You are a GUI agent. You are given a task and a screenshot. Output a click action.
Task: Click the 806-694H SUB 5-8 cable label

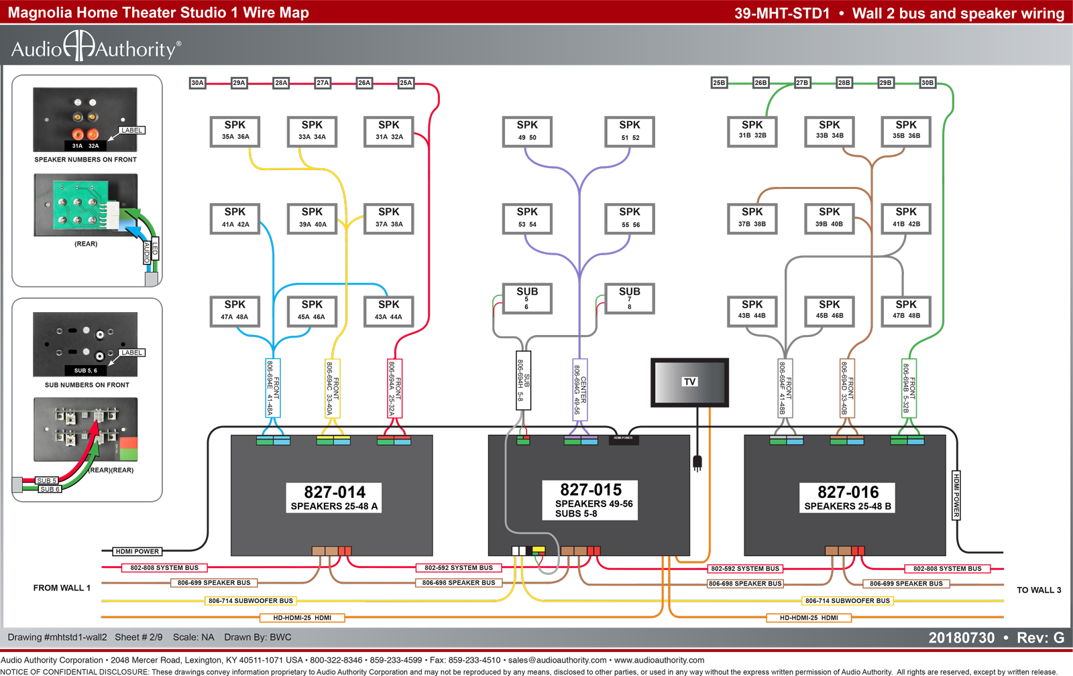coord(523,381)
